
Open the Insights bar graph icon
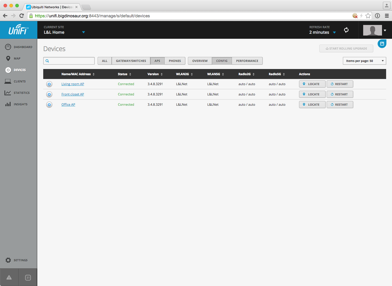coord(8,104)
